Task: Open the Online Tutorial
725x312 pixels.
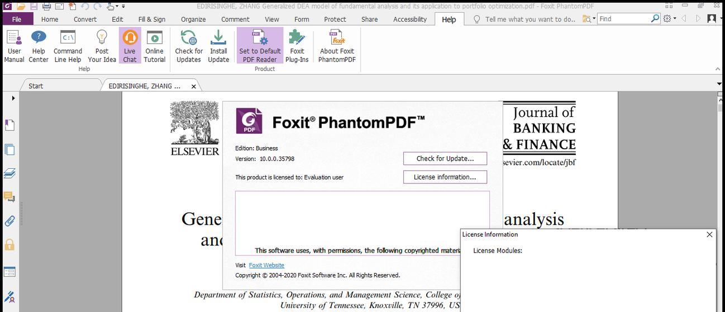Action: [155, 46]
